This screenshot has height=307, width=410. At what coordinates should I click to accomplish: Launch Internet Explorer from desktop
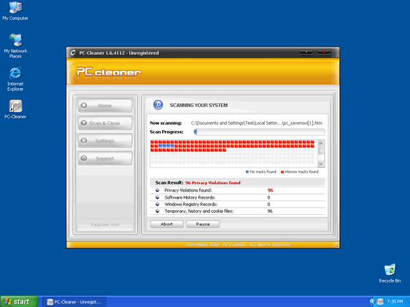click(15, 74)
